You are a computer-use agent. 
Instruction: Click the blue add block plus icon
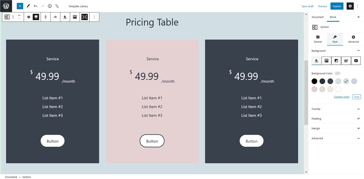20,6
